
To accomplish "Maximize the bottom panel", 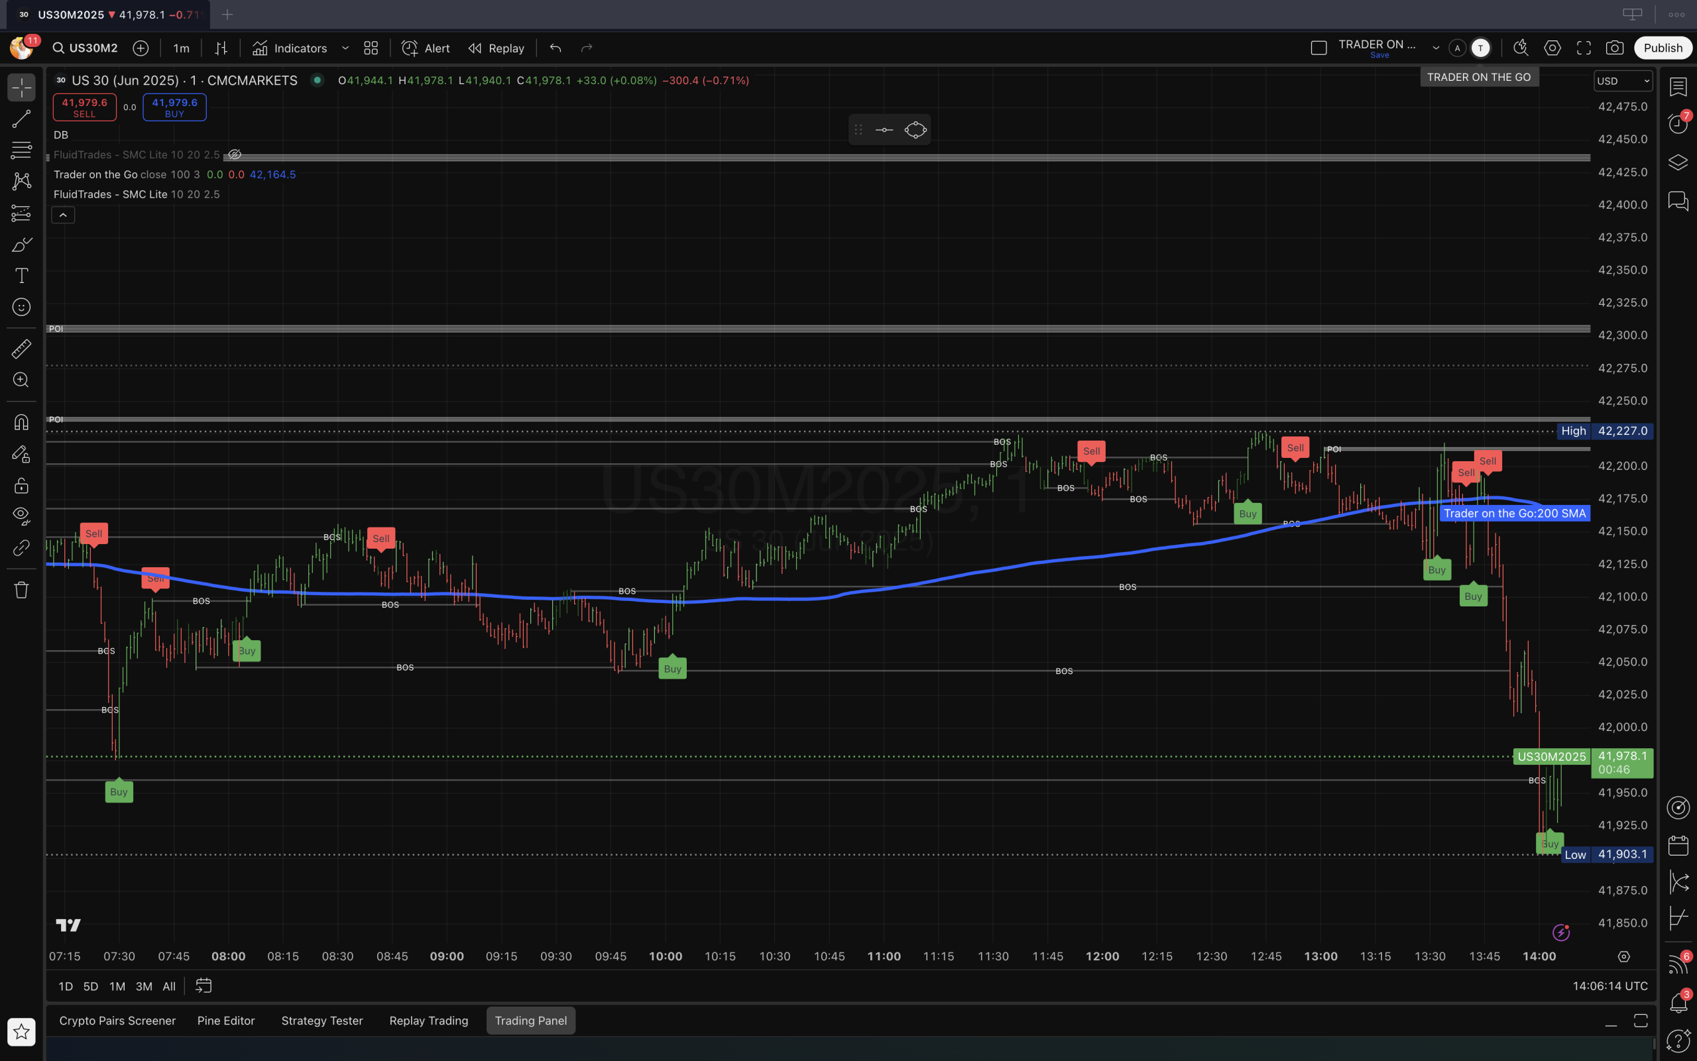I will 1640,1021.
